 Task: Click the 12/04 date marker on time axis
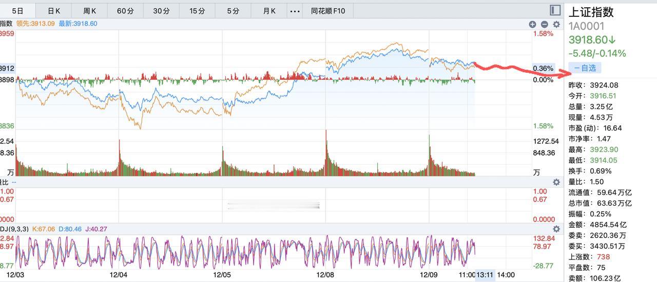[119, 275]
